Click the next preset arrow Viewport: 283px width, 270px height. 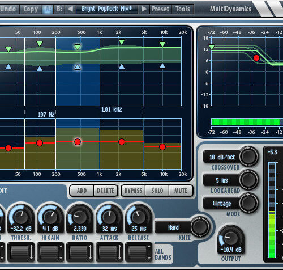pos(144,9)
